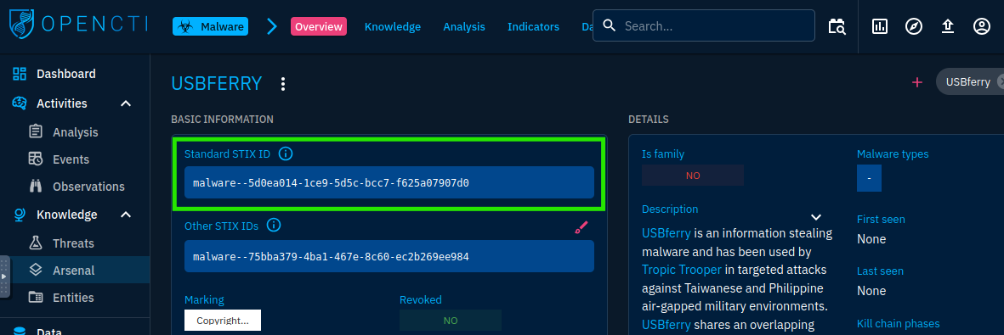Open the Indicators tab
Screen dimensions: 1004x335
coord(533,27)
